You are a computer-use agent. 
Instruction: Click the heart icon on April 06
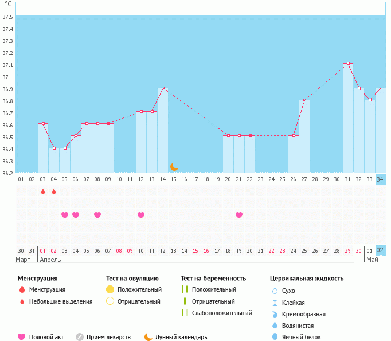pos(97,215)
